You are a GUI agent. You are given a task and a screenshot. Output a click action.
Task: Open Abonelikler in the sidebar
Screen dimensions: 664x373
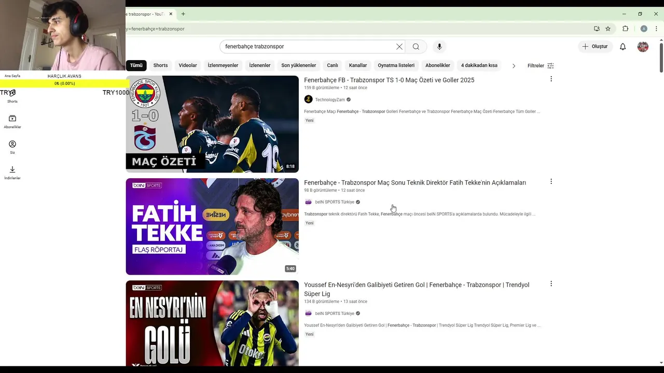[x=12, y=122]
